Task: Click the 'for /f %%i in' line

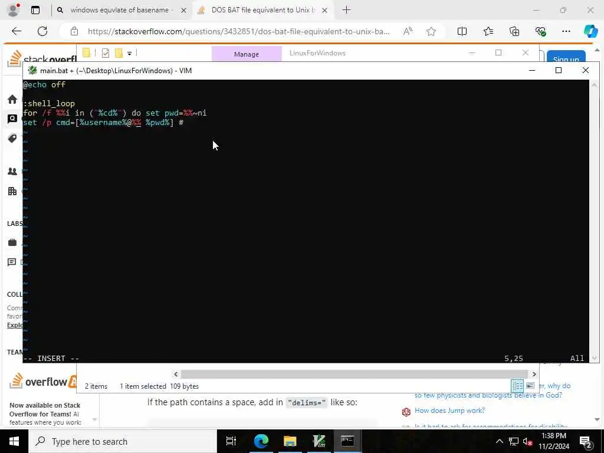Action: tap(115, 113)
